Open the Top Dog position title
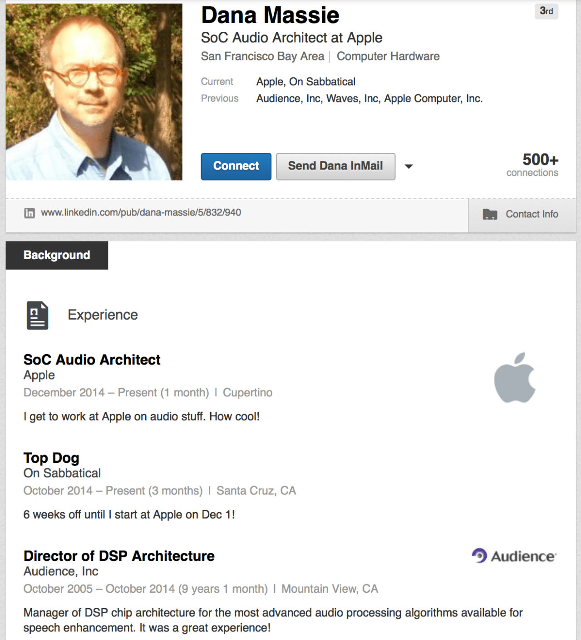This screenshot has width=581, height=640. (x=51, y=458)
